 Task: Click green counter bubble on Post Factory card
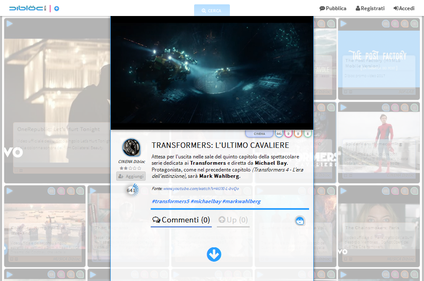[414, 24]
